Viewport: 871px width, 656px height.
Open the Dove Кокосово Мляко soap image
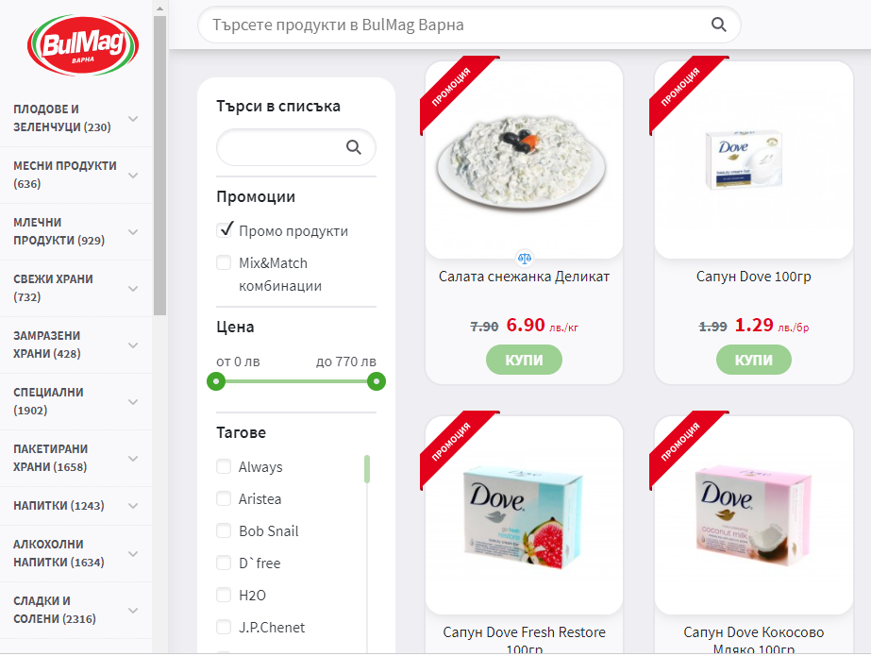coord(754,515)
